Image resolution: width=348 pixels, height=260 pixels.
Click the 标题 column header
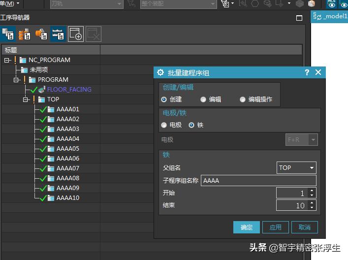(51, 50)
